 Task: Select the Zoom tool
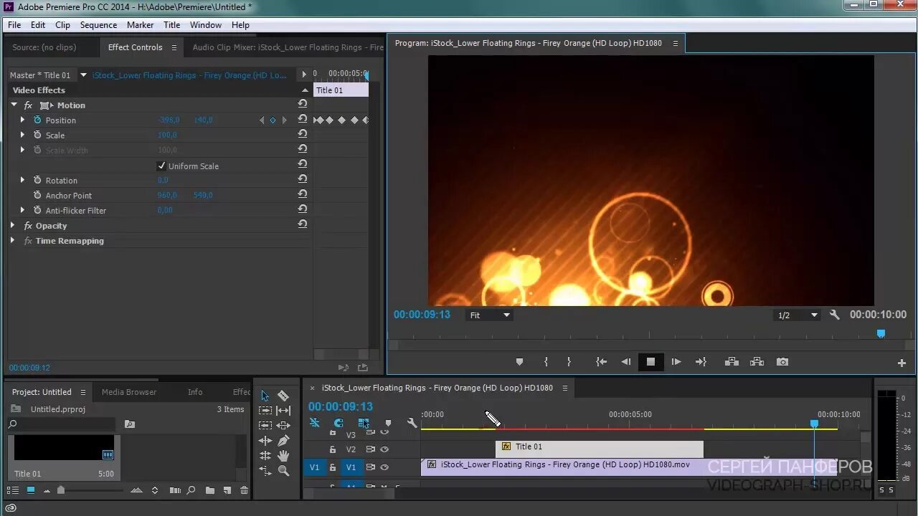coord(283,471)
